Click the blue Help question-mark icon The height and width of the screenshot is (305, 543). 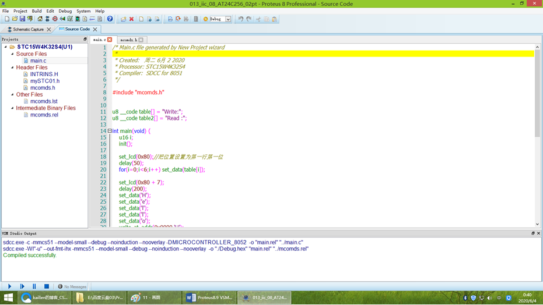coord(110,19)
